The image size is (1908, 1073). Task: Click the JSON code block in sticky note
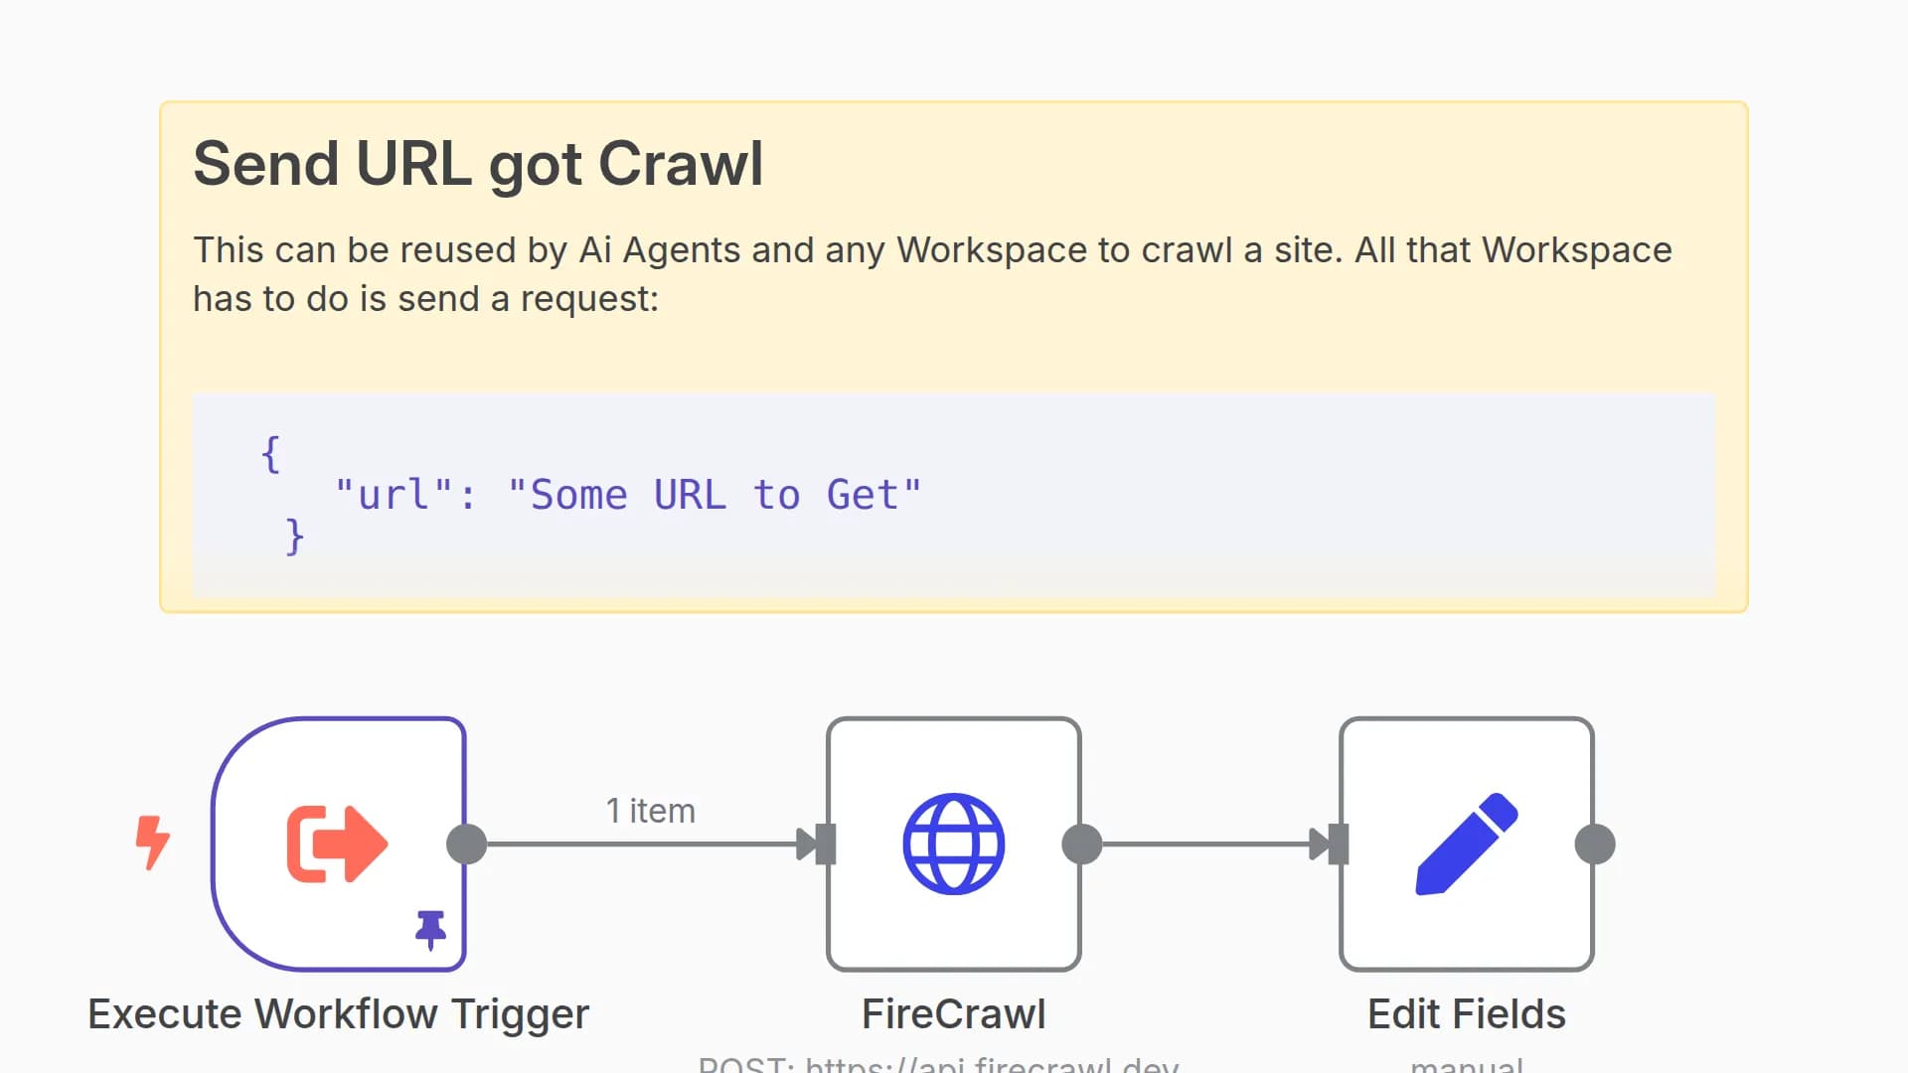click(x=954, y=495)
